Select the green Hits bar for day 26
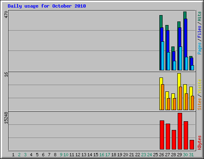The width and height of the screenshot is (204, 159). 161,21
